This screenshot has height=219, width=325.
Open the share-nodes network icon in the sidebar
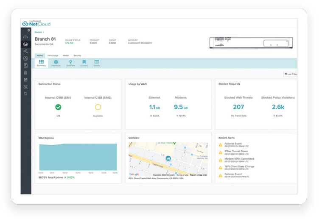[x=25, y=51]
